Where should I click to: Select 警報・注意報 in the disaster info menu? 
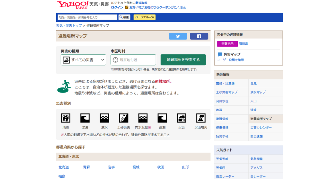pos(225,84)
